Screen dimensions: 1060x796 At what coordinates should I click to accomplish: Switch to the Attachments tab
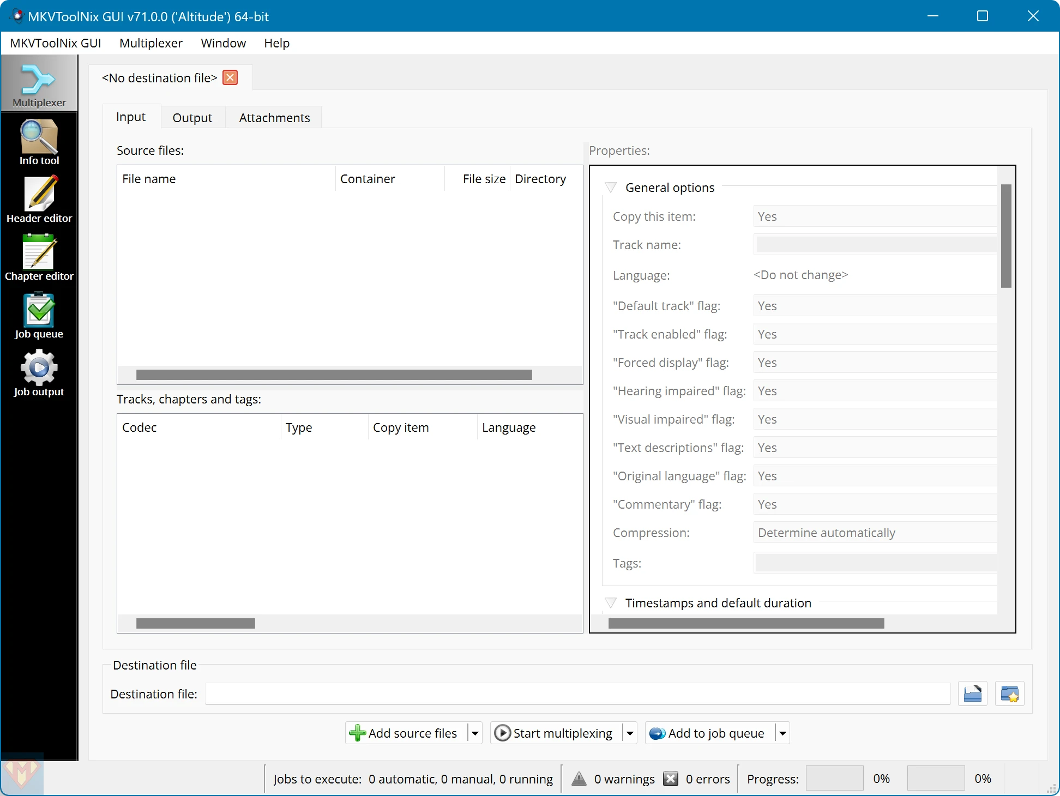click(274, 117)
